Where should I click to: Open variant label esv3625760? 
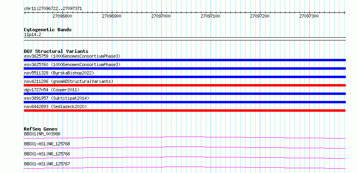[72, 64]
